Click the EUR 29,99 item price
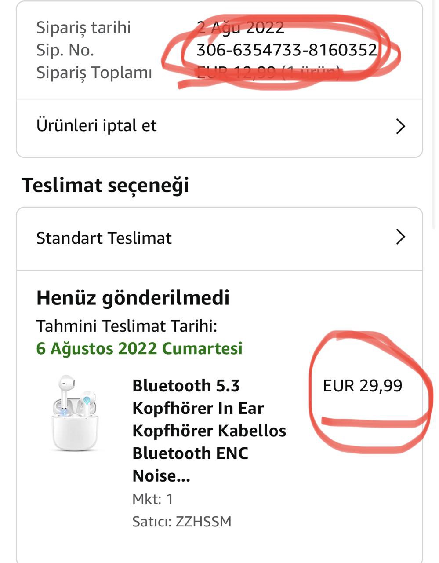 point(363,386)
